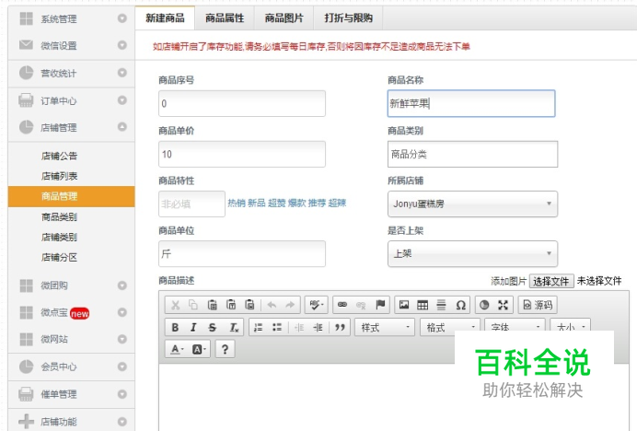
Task: Click the 选择文件 button
Action: point(550,281)
